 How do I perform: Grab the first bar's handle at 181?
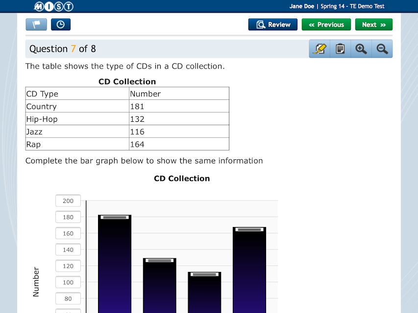click(115, 218)
